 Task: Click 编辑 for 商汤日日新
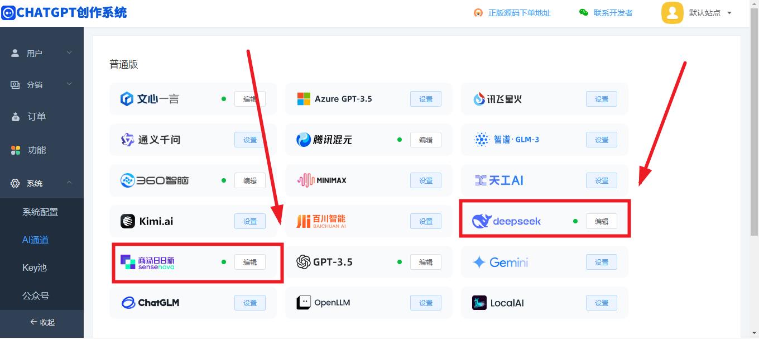click(x=250, y=262)
